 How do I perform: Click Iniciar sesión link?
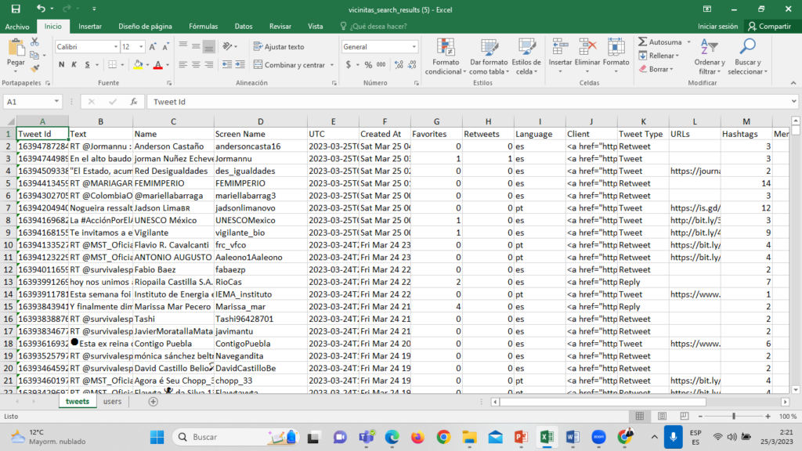[717, 26]
